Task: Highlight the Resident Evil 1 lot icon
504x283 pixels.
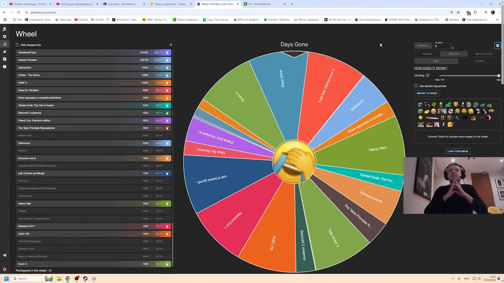Action: (x=167, y=226)
